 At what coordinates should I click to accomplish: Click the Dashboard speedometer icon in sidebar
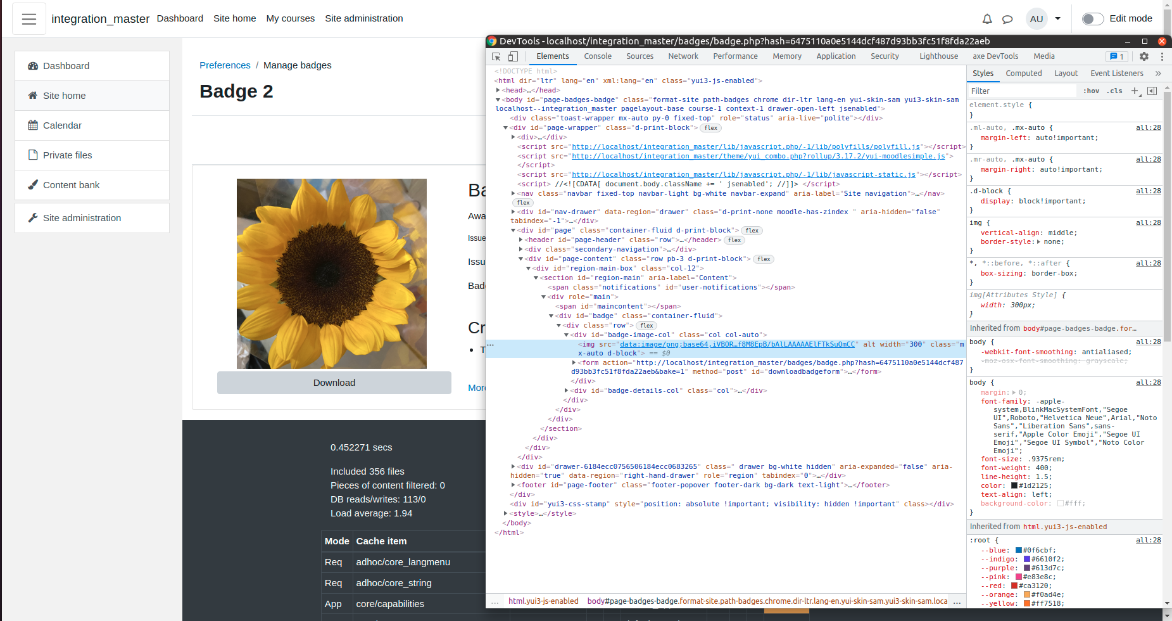point(33,66)
